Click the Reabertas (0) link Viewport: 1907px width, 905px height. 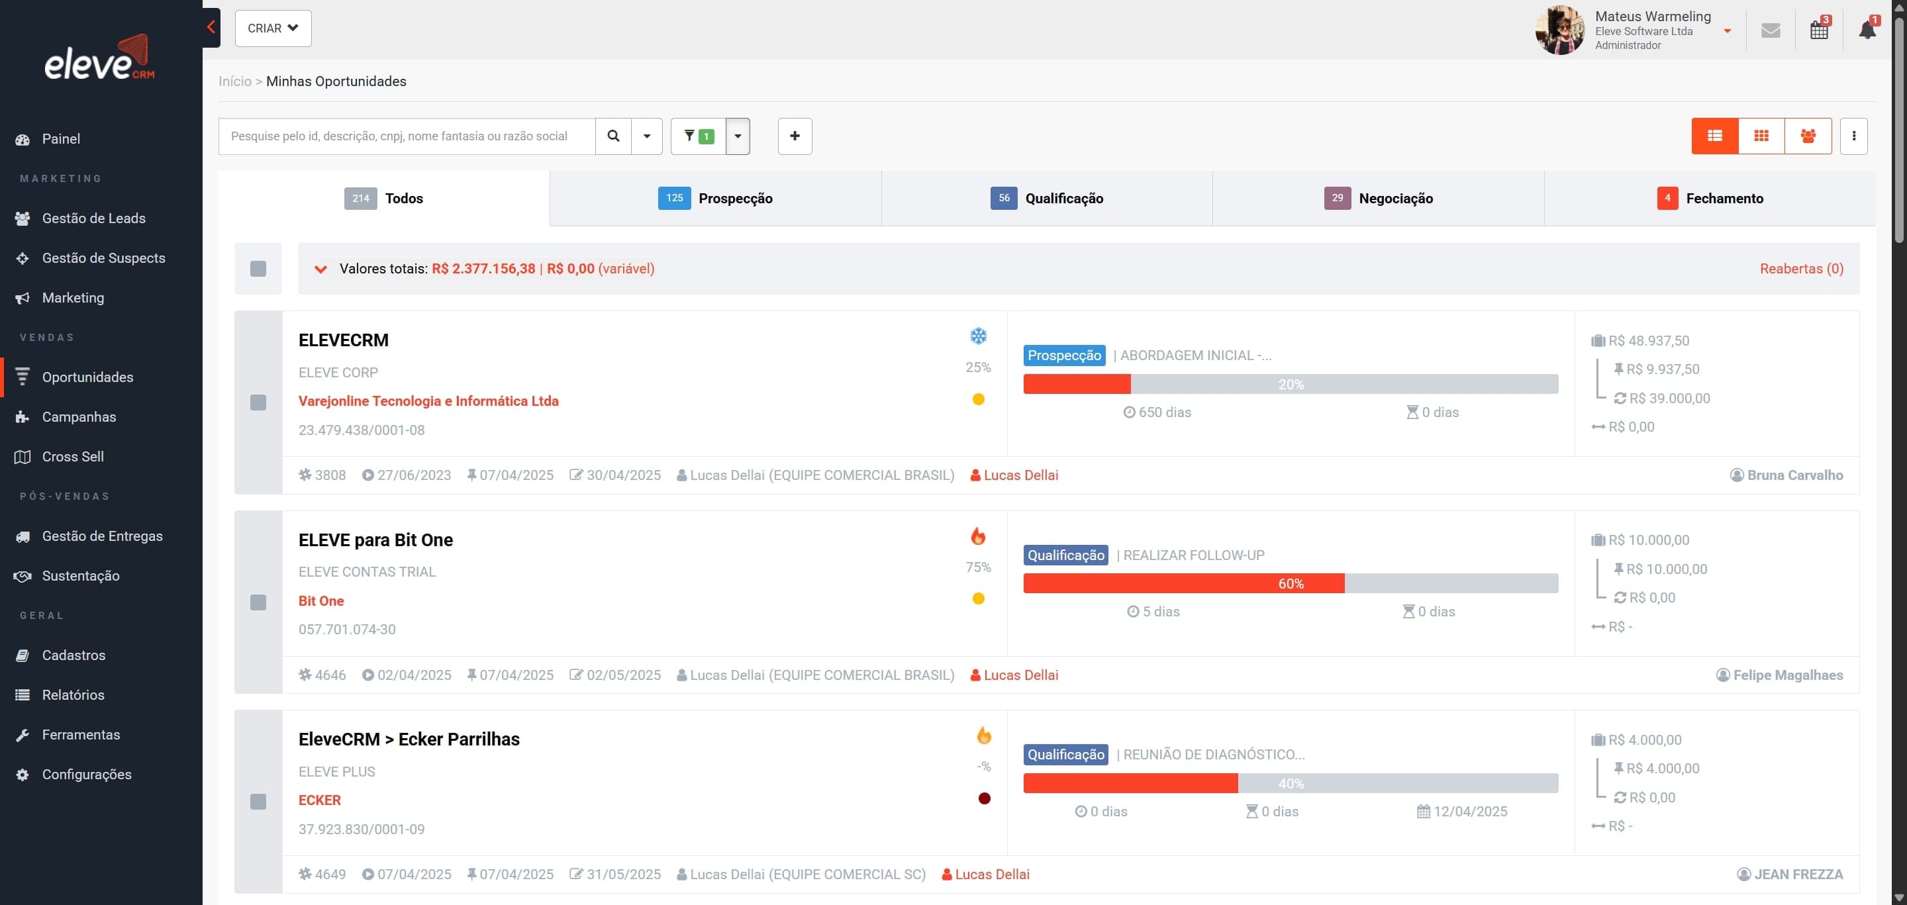[1801, 269]
